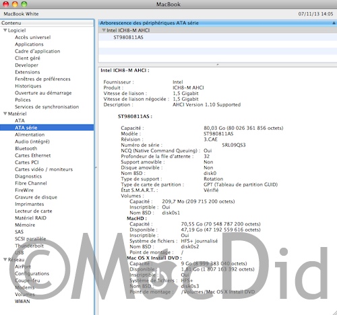The height and width of the screenshot is (315, 337).
Task: Click the MacBook White label
Action: point(21,14)
